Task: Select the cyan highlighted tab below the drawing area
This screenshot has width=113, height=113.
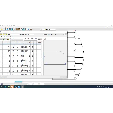Action: pos(18,82)
